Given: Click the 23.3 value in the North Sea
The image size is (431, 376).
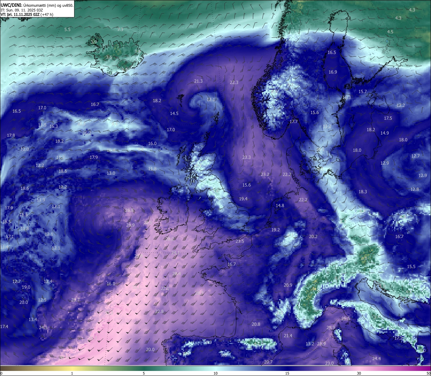Looking at the screenshot, I should point(246,157).
